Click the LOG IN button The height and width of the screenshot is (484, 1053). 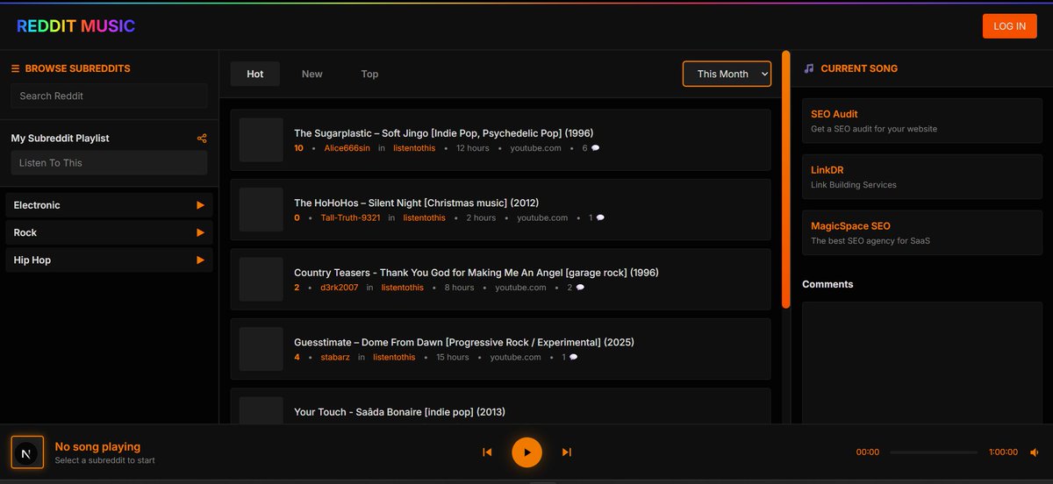pos(1009,26)
